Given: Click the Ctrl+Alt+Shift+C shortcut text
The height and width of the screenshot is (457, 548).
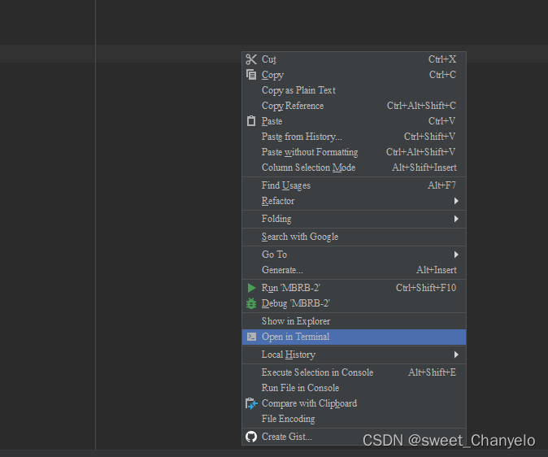Looking at the screenshot, I should [x=421, y=106].
